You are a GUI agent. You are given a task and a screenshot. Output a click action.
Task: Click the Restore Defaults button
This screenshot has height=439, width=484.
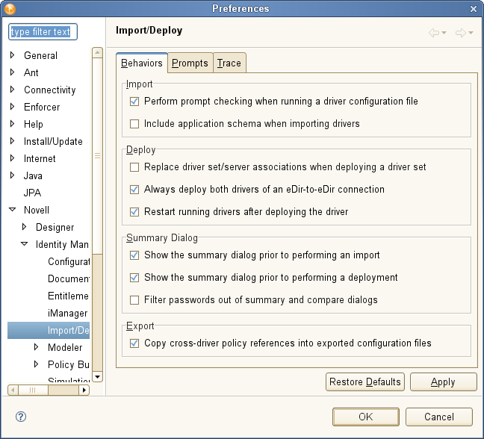[365, 382]
